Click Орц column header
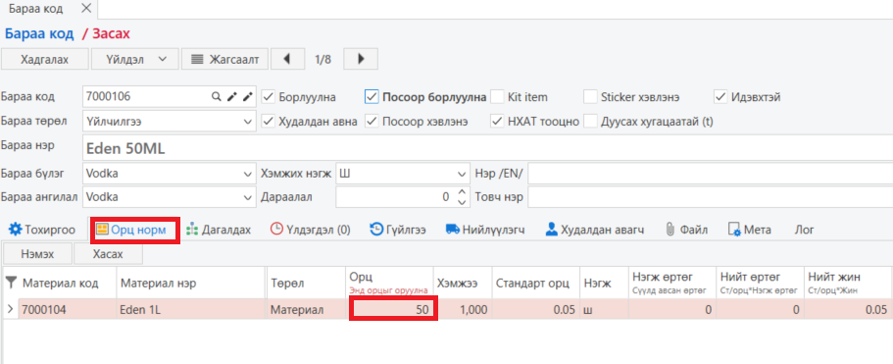This screenshot has height=364, width=893. click(x=389, y=283)
